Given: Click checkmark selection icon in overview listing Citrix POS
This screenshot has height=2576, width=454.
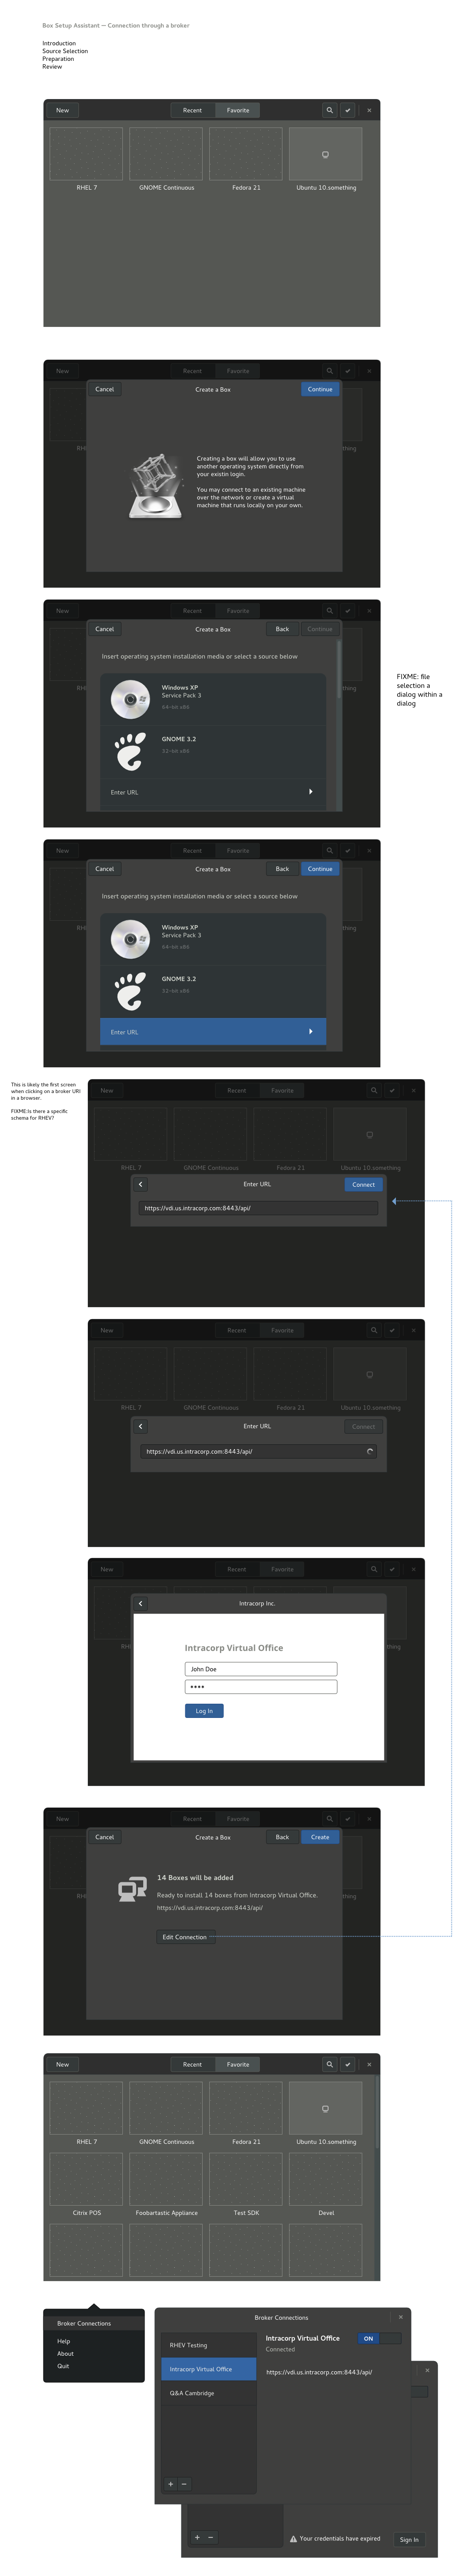Looking at the screenshot, I should click(347, 2064).
